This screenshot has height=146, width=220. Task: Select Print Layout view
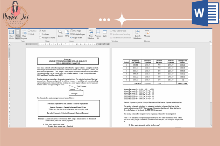(x=18, y=34)
